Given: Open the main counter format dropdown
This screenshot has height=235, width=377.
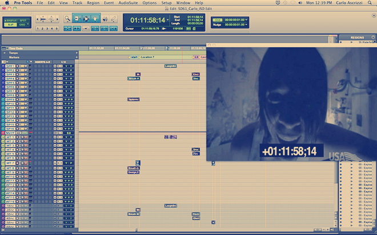Looking at the screenshot, I should coord(167,20).
